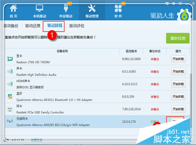Select 驱动管理 wrench icon tab
The height and width of the screenshot is (145, 196).
pyautogui.click(x=92, y=8)
